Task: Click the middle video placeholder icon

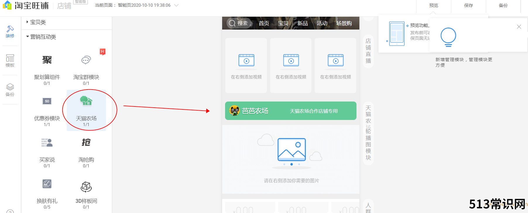Action: [291, 61]
